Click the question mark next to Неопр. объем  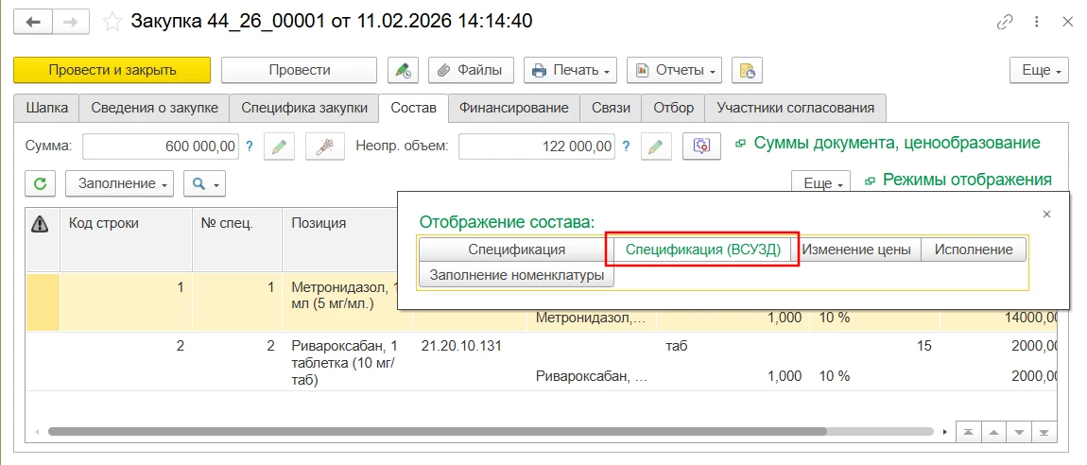(x=626, y=146)
